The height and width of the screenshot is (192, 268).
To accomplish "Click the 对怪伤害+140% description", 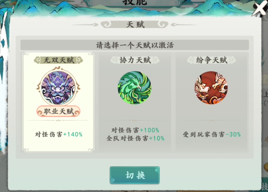I will [59, 134].
